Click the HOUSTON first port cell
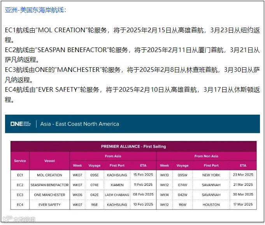The width and height of the screenshot is (265, 225). click(211, 204)
